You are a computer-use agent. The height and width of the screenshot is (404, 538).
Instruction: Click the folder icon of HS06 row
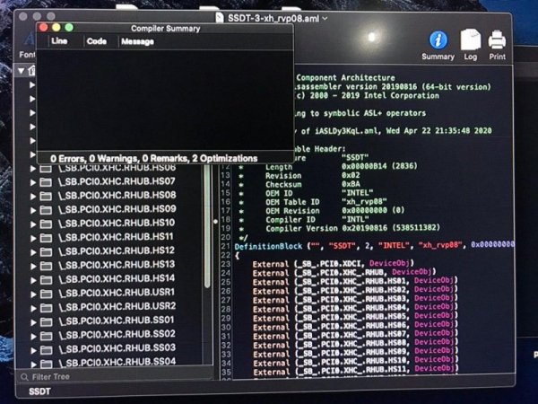coord(46,169)
